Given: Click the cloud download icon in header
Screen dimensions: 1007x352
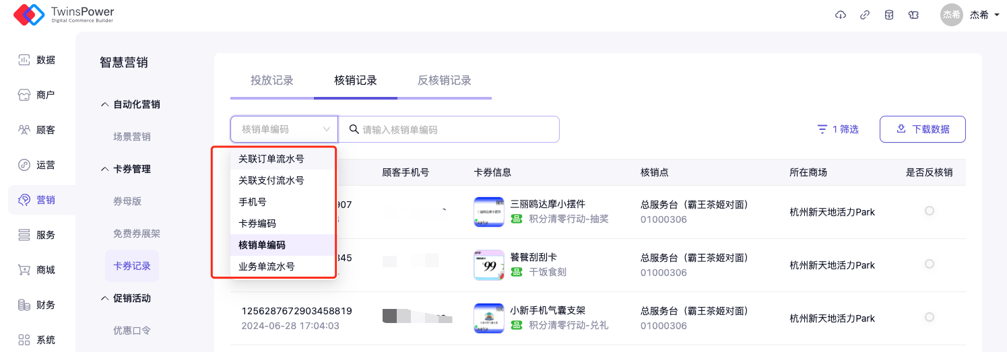Looking at the screenshot, I should 841,15.
